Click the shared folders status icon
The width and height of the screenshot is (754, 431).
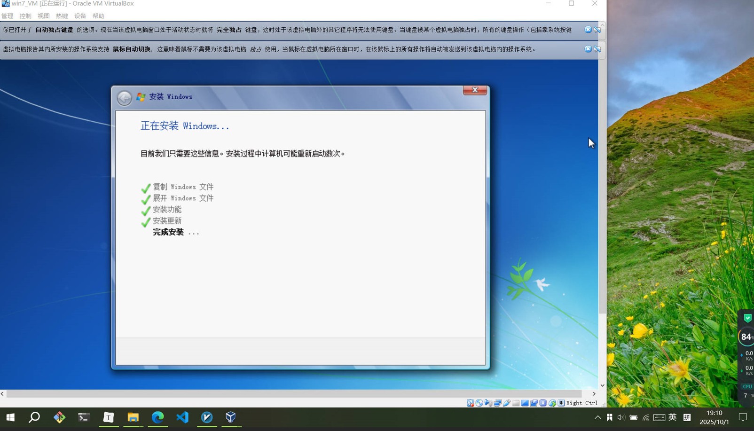[516, 403]
